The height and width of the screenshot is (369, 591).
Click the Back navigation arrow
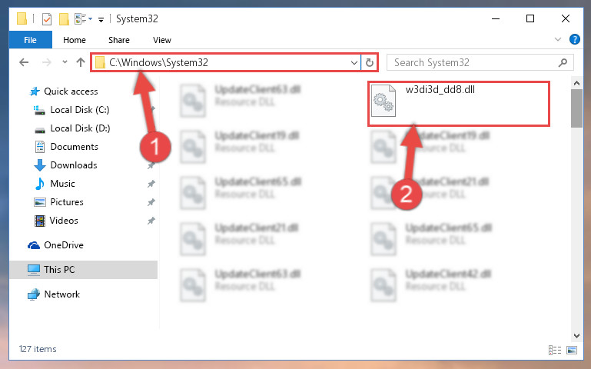[x=24, y=62]
